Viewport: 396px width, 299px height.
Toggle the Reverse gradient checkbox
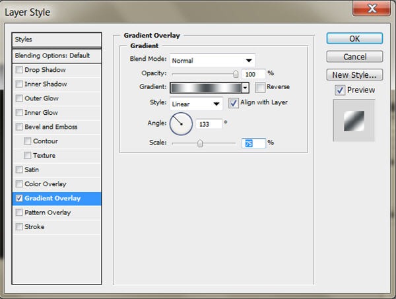point(259,87)
